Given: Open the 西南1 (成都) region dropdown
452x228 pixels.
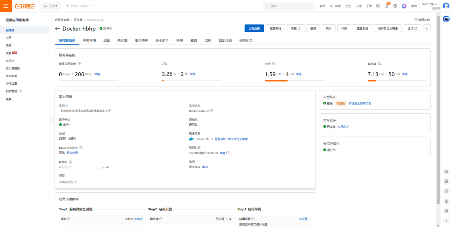Looking at the screenshot, I should [x=80, y=6].
